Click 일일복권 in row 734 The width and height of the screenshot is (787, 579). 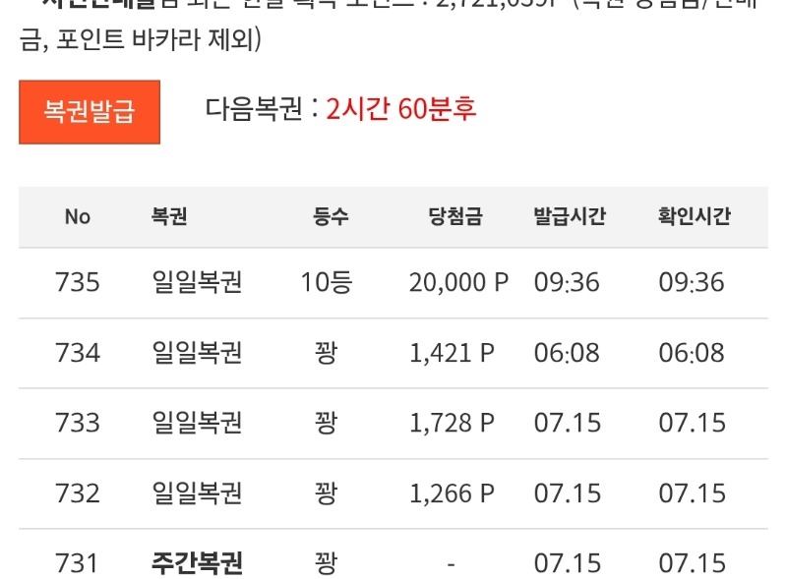coord(198,352)
